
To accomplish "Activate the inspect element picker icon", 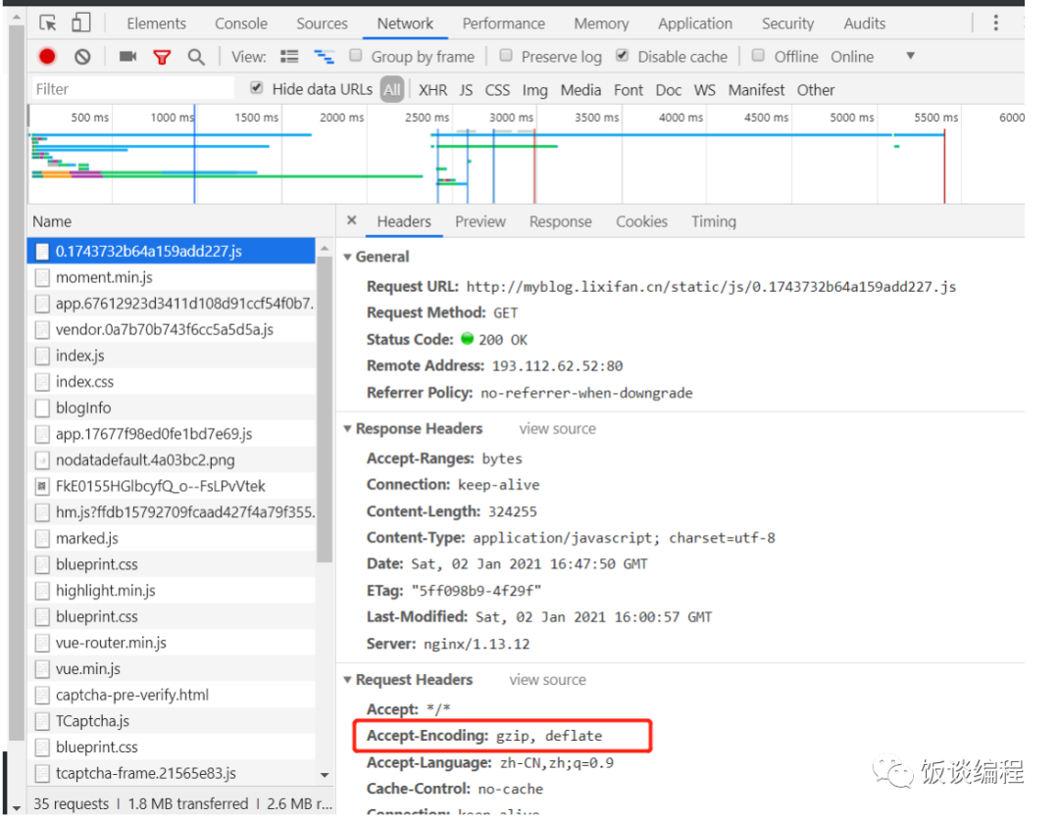I will click(47, 23).
